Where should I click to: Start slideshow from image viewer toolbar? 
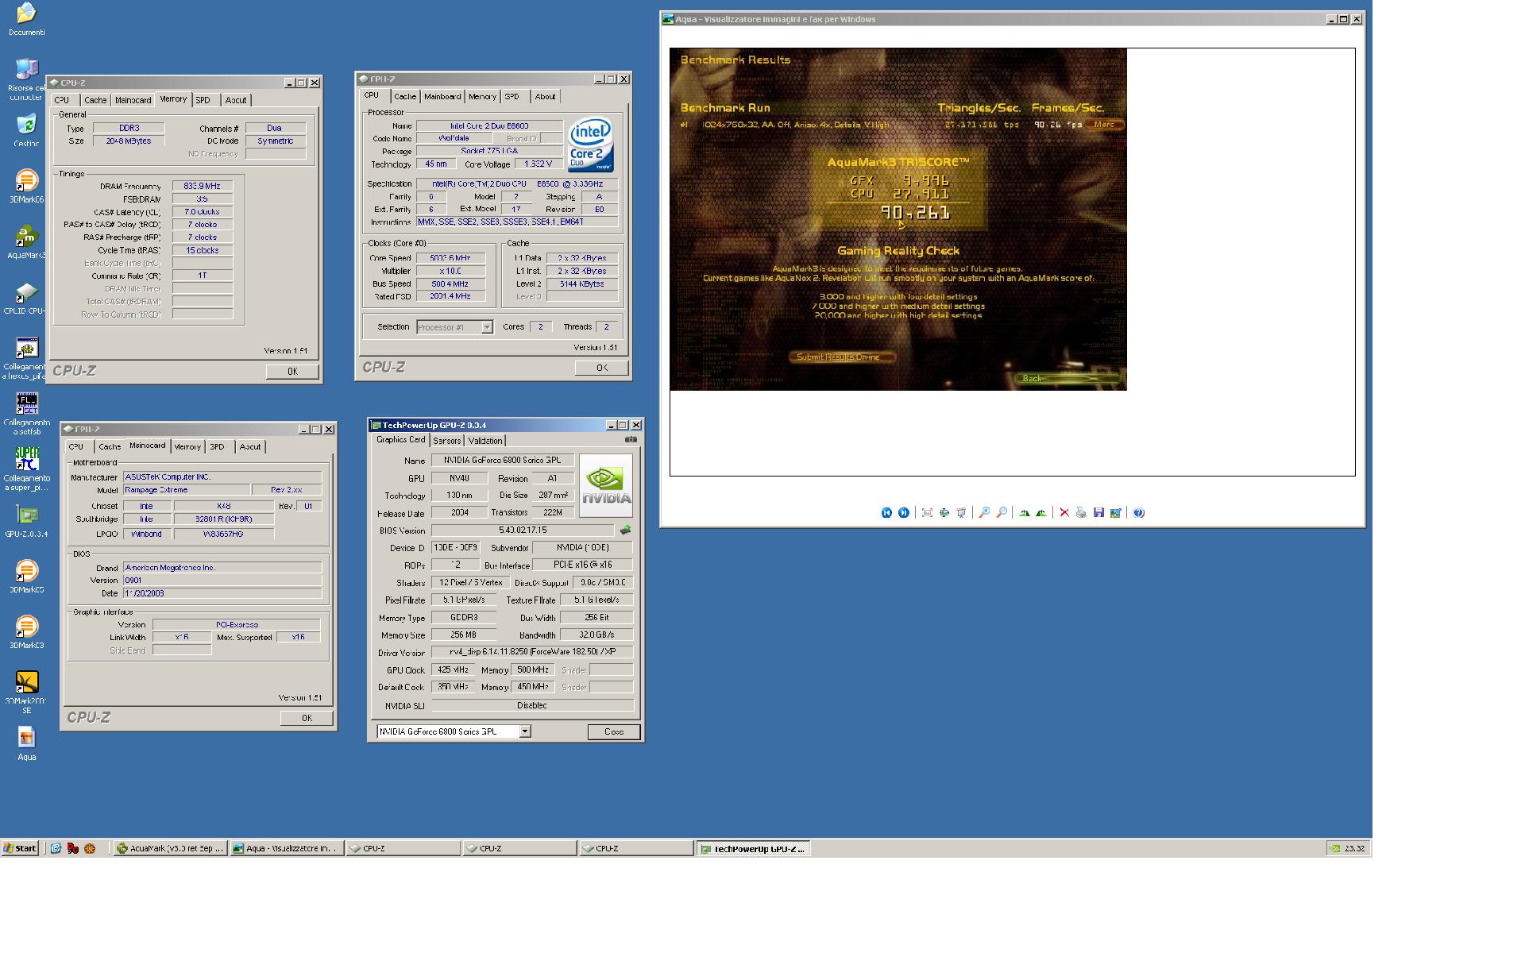pos(961,513)
